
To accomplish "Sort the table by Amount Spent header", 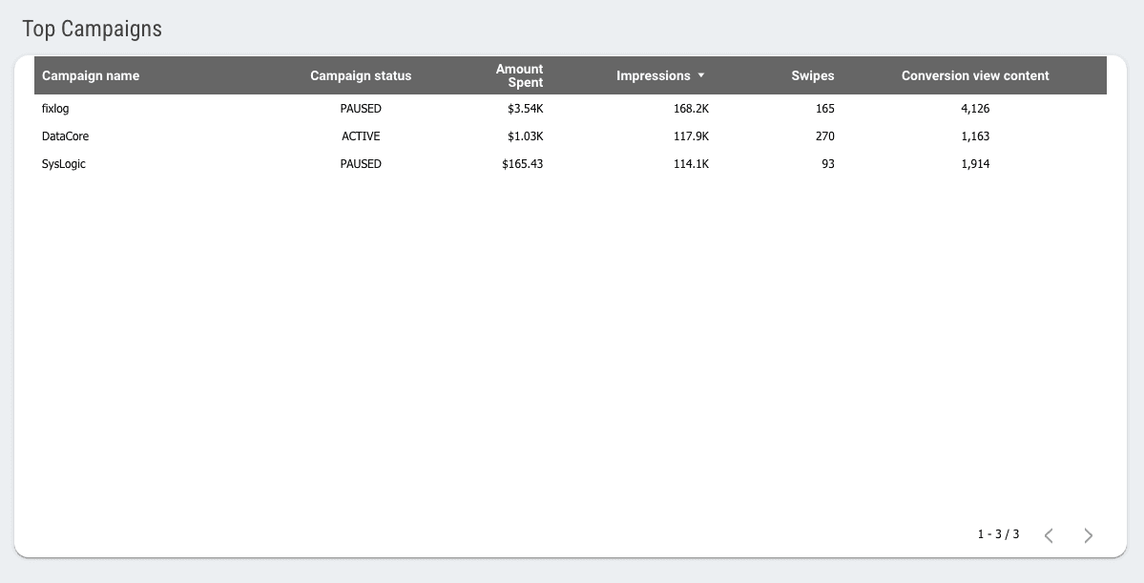I will [520, 75].
